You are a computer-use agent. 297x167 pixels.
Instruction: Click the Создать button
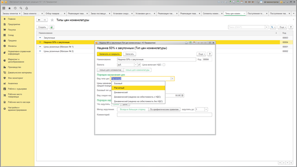42,27
